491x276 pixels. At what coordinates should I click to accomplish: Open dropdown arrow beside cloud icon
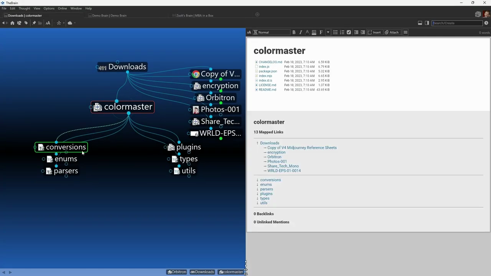tap(74, 23)
